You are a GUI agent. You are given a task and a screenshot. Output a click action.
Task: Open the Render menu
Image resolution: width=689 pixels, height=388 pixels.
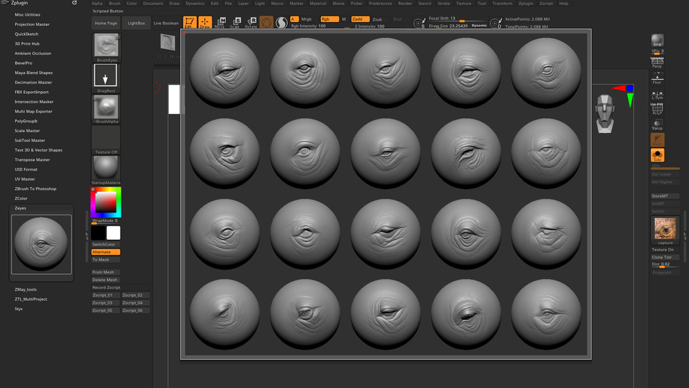pos(404,3)
